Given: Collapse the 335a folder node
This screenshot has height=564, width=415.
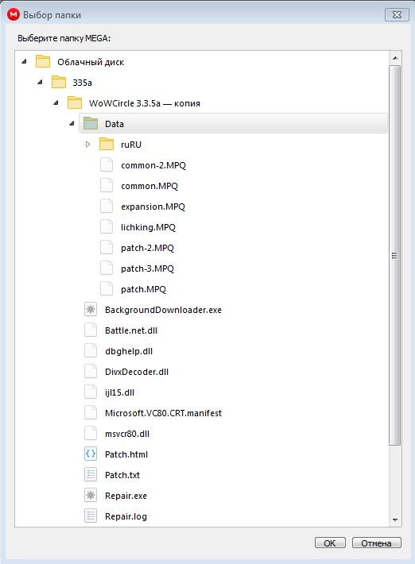Looking at the screenshot, I should (x=40, y=82).
